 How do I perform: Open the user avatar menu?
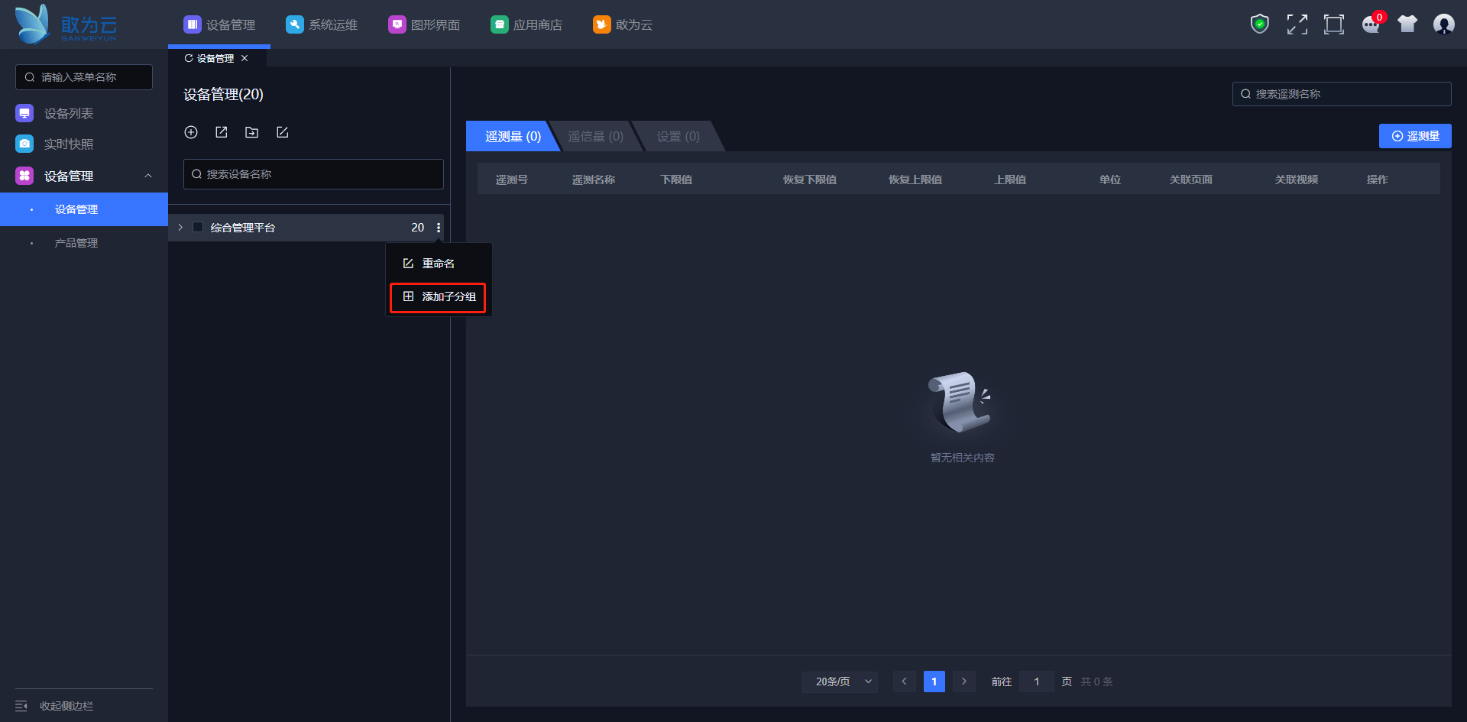point(1444,24)
